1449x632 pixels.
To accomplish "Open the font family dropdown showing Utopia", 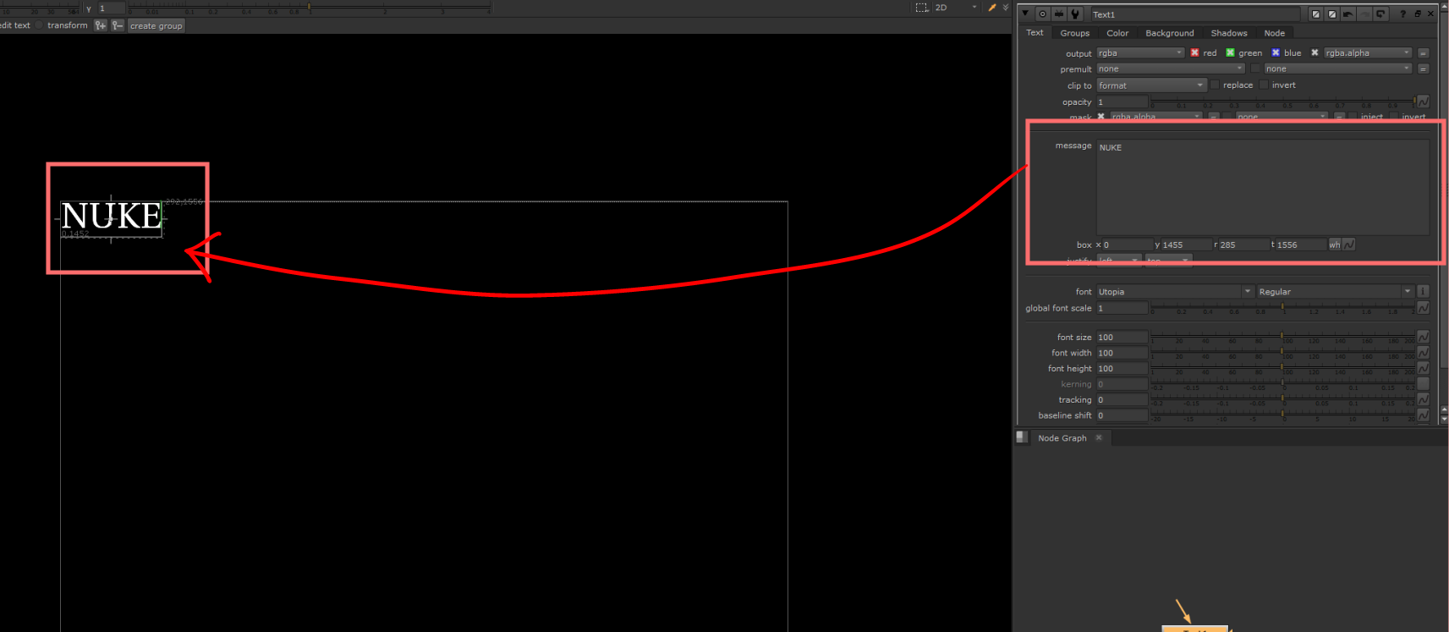I will click(x=1175, y=292).
